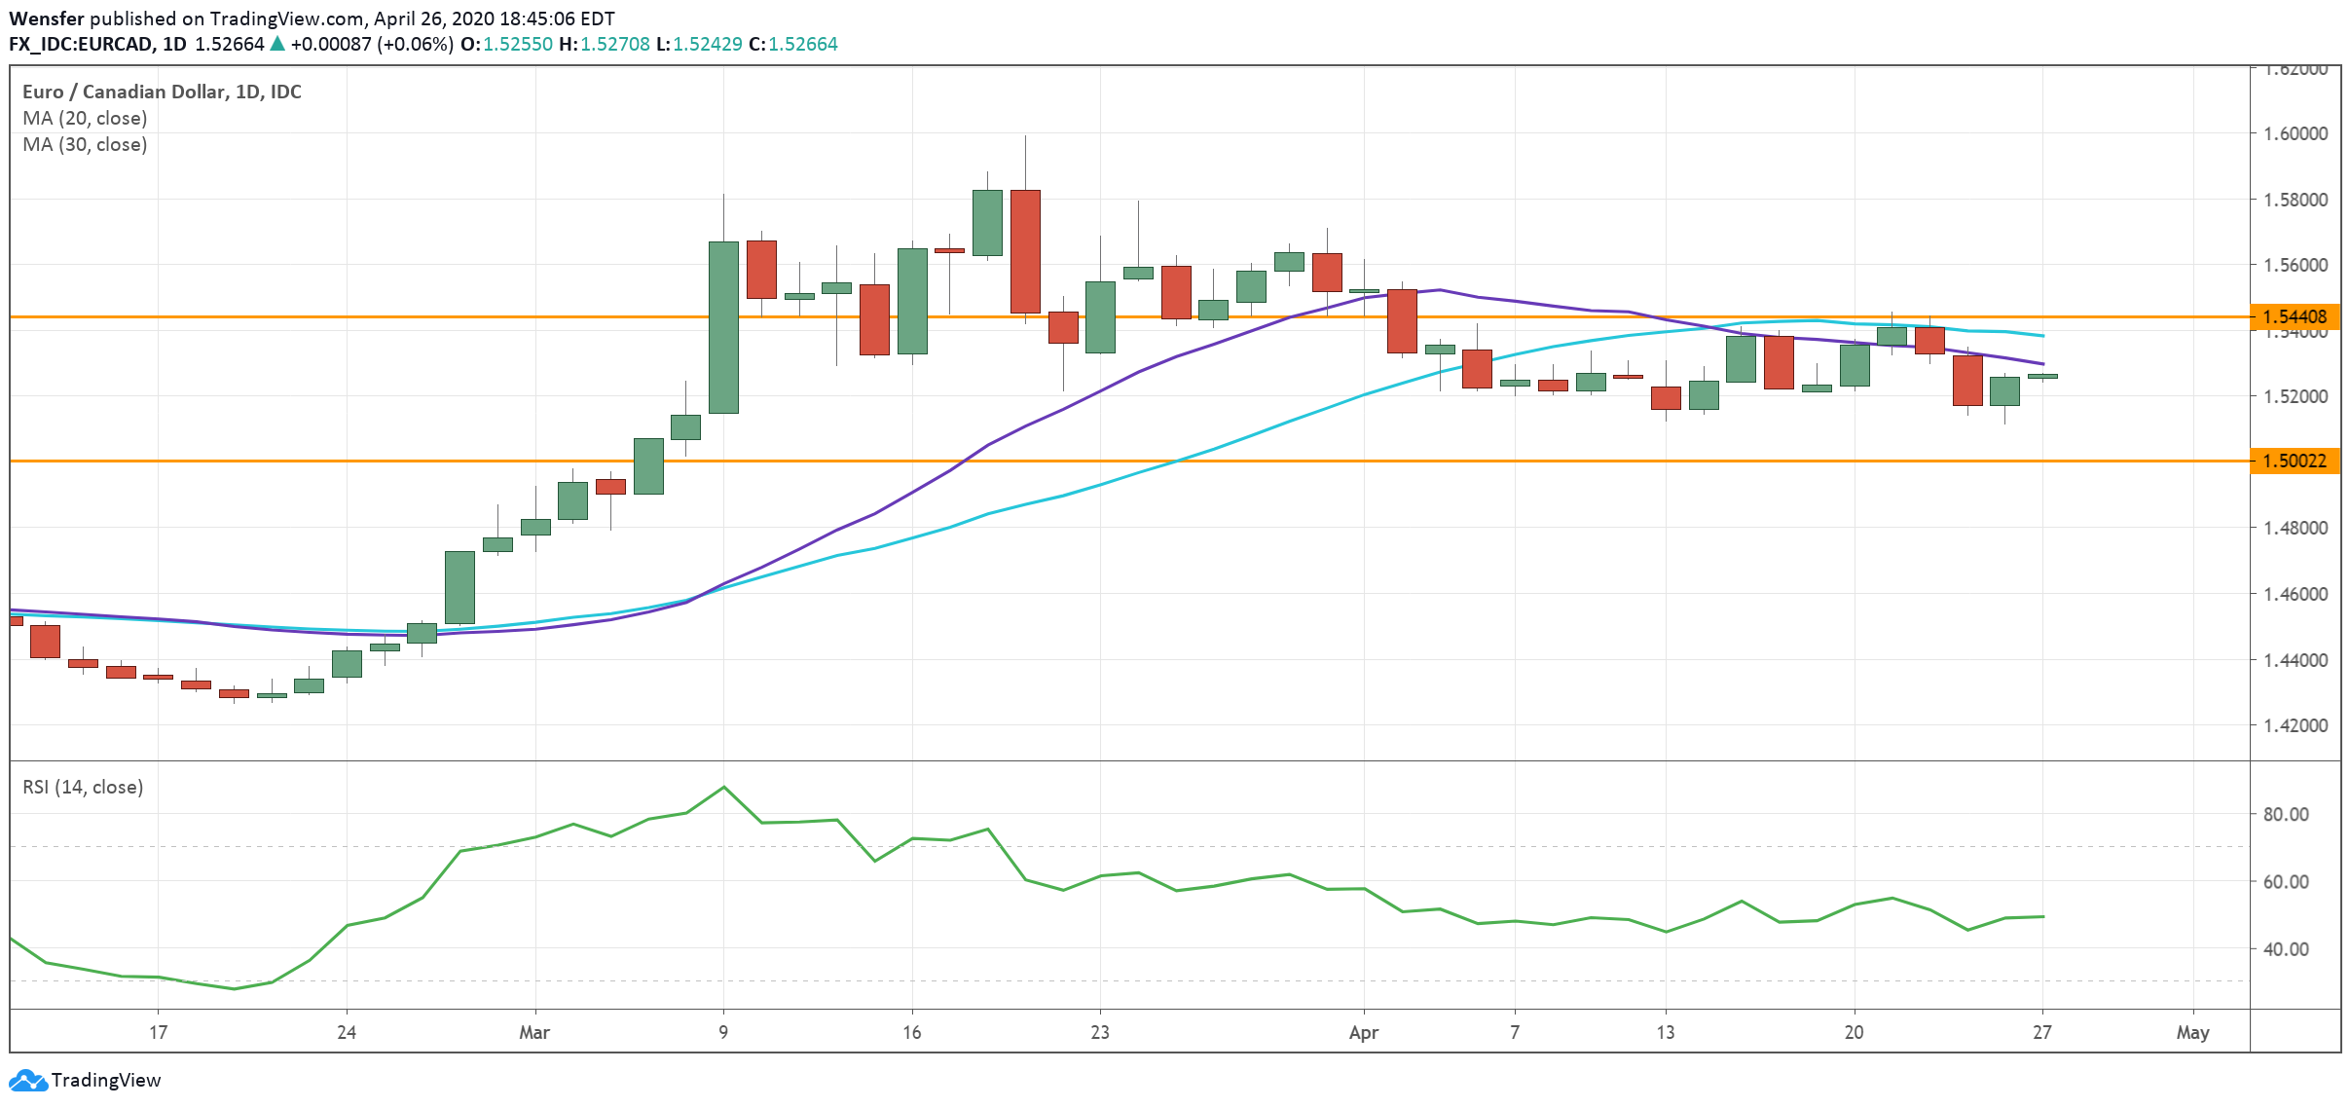Select the MA (20, close) legend
This screenshot has height=1108, width=2351.
point(85,118)
